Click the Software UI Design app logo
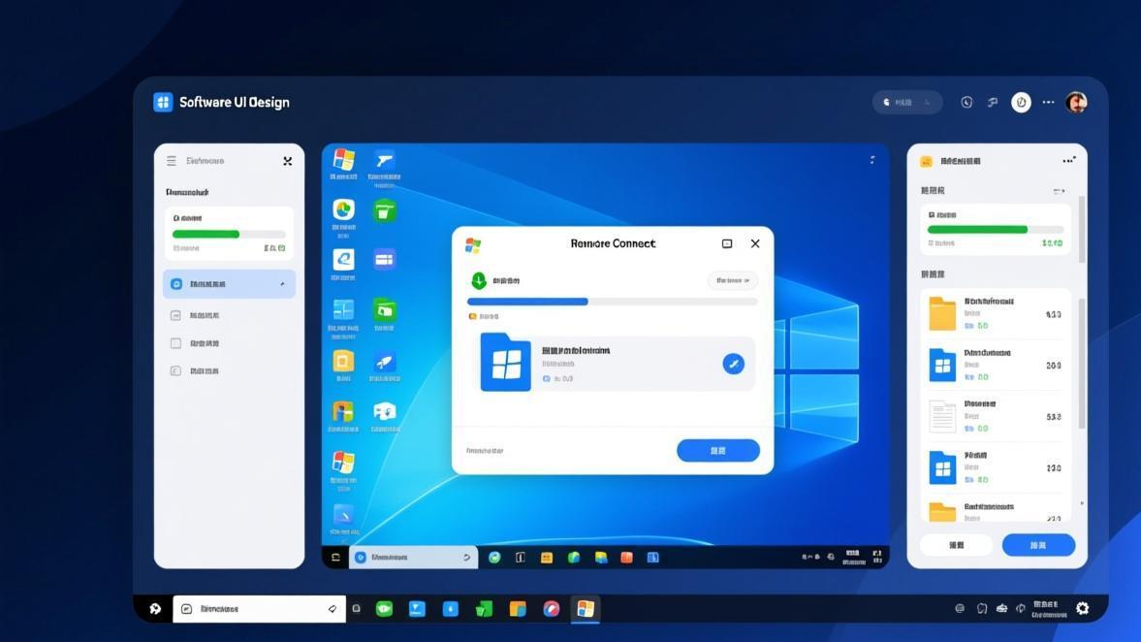1141x642 pixels. (x=162, y=102)
